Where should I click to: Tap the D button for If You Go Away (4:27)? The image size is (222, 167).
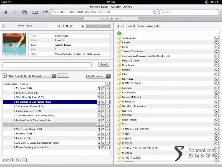point(103,93)
